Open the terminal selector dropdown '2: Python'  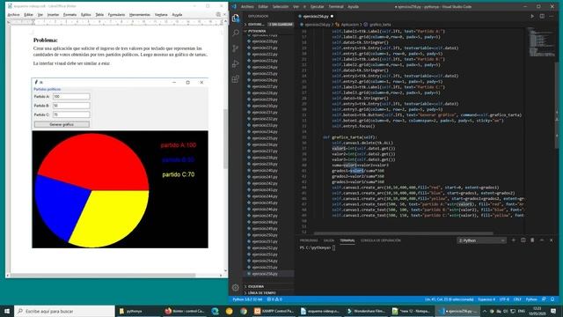(481, 240)
